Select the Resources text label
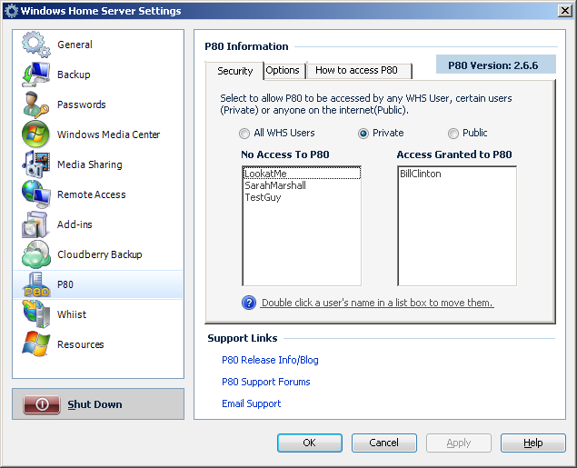This screenshot has height=468, width=577. tap(80, 344)
